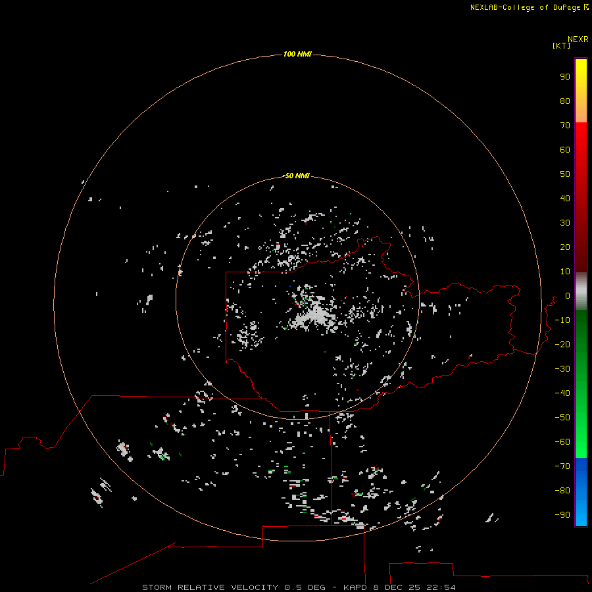592x592 pixels.
Task: Select the 100 NMI range ring label
Action: point(297,55)
